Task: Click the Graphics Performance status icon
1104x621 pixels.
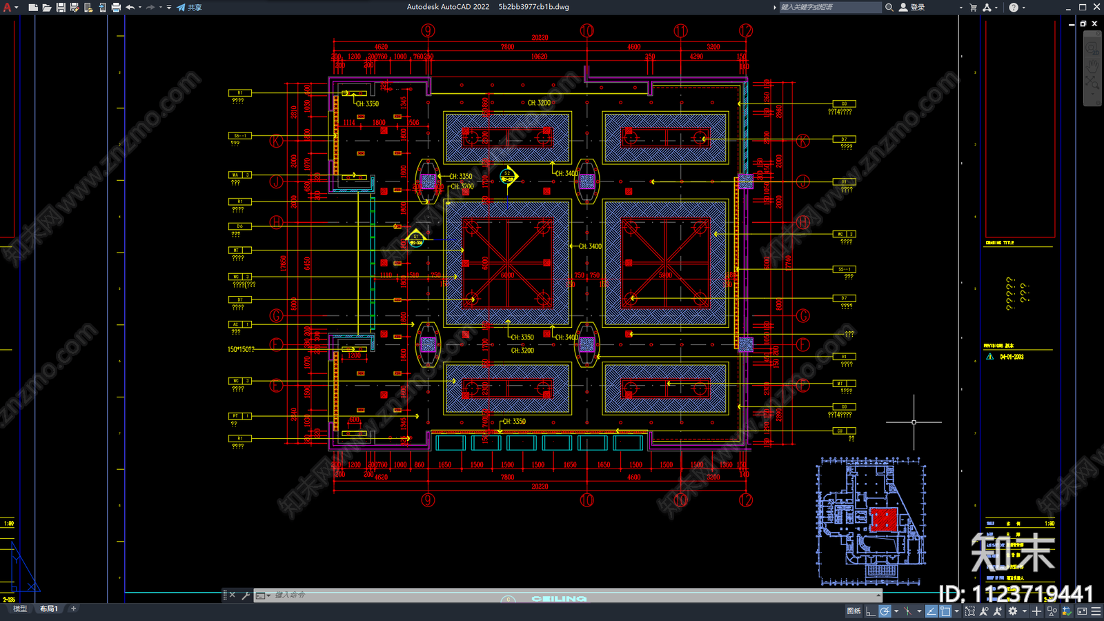Action: pyautogui.click(x=1067, y=611)
